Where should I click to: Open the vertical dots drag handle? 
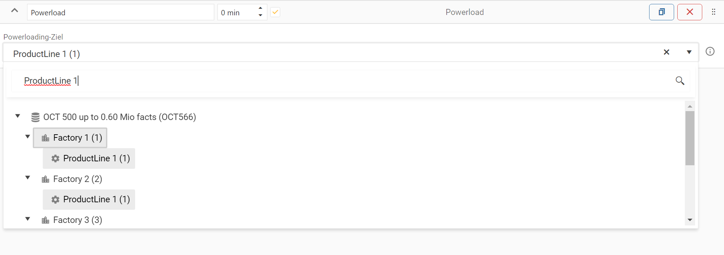713,12
